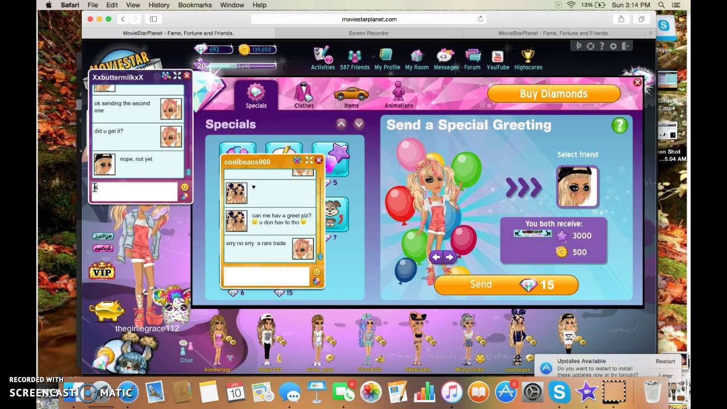Open emoji picker in XxbuttermilkxX chat
Image resolution: width=727 pixels, height=409 pixels.
pyautogui.click(x=185, y=187)
